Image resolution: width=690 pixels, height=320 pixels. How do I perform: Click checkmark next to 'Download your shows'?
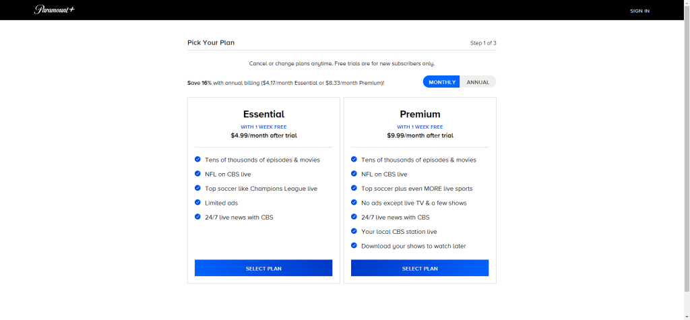pos(354,245)
